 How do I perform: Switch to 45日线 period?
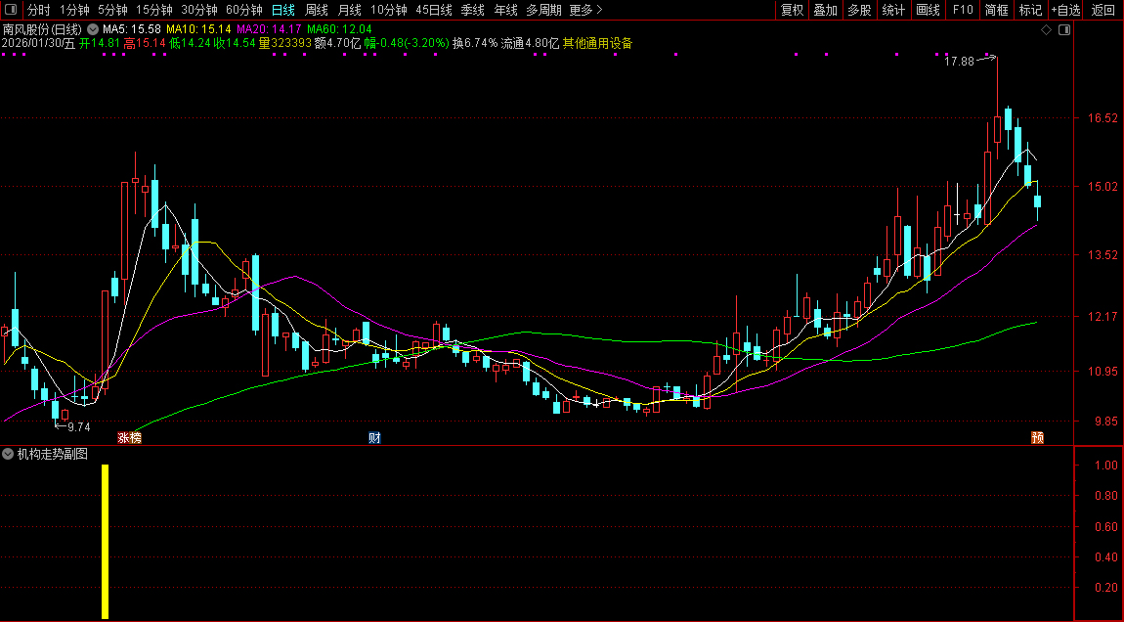click(x=434, y=10)
